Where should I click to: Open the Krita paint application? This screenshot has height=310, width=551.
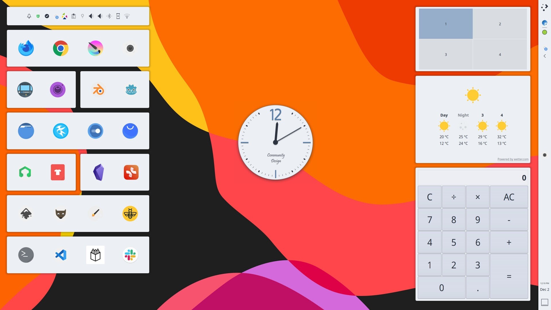[95, 48]
